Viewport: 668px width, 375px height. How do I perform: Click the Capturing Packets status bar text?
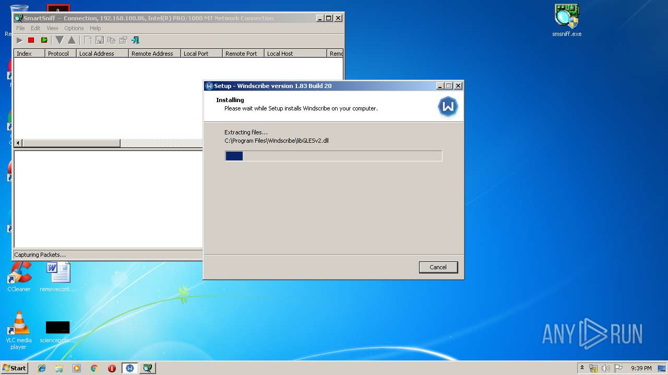[x=40, y=255]
